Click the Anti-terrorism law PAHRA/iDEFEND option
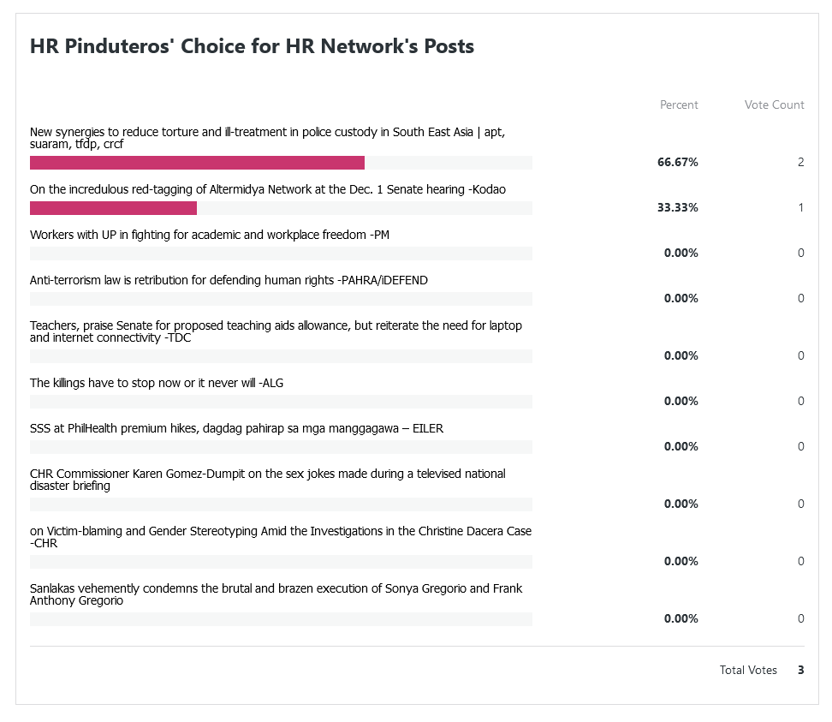Viewport: 832px width, 722px height. pyautogui.click(x=229, y=280)
